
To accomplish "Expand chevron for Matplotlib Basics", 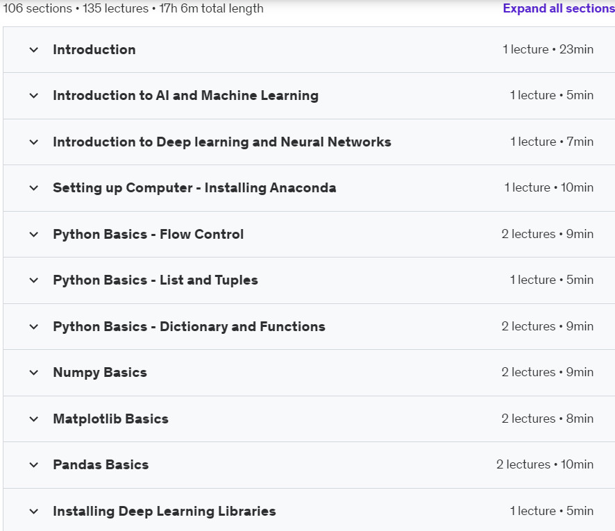I will [x=34, y=419].
